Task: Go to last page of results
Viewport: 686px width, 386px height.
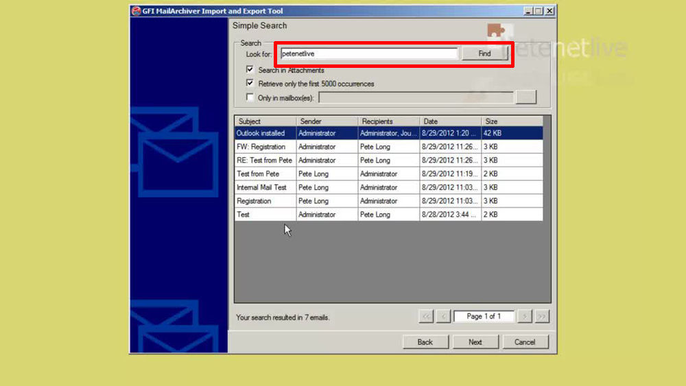Action: (542, 316)
